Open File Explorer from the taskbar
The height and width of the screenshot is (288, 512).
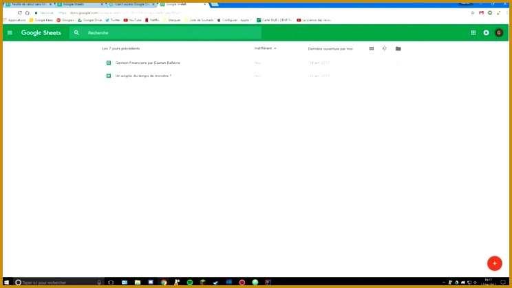138,282
